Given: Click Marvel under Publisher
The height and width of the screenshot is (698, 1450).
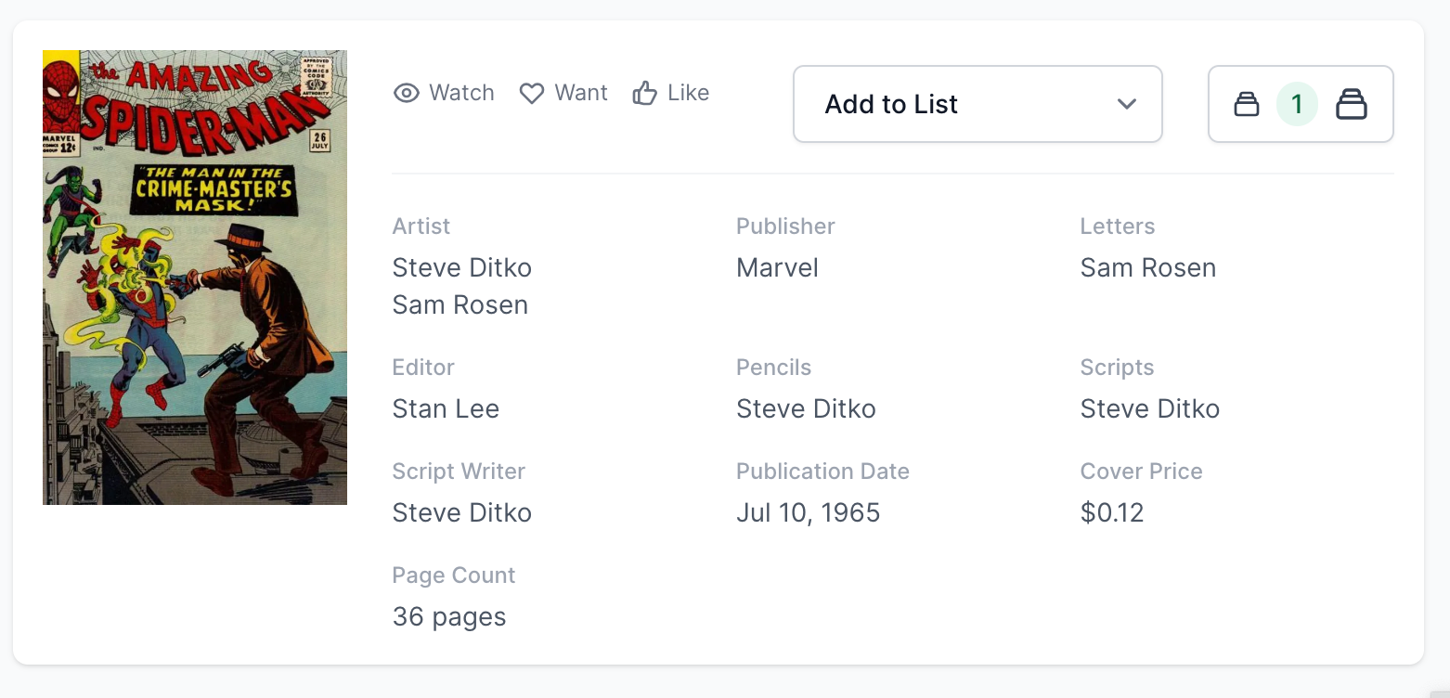Looking at the screenshot, I should click(777, 267).
